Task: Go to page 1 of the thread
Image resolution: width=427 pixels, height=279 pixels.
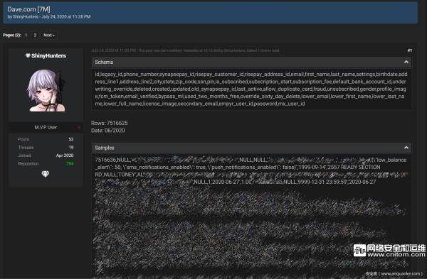Action: tap(26, 35)
